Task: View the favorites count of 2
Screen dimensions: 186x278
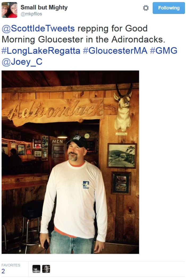Action: pyautogui.click(x=3, y=271)
